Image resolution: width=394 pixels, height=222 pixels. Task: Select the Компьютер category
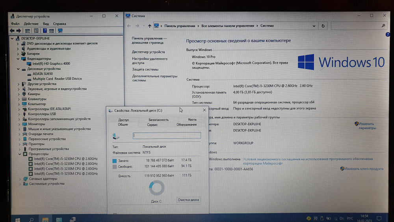point(37,104)
